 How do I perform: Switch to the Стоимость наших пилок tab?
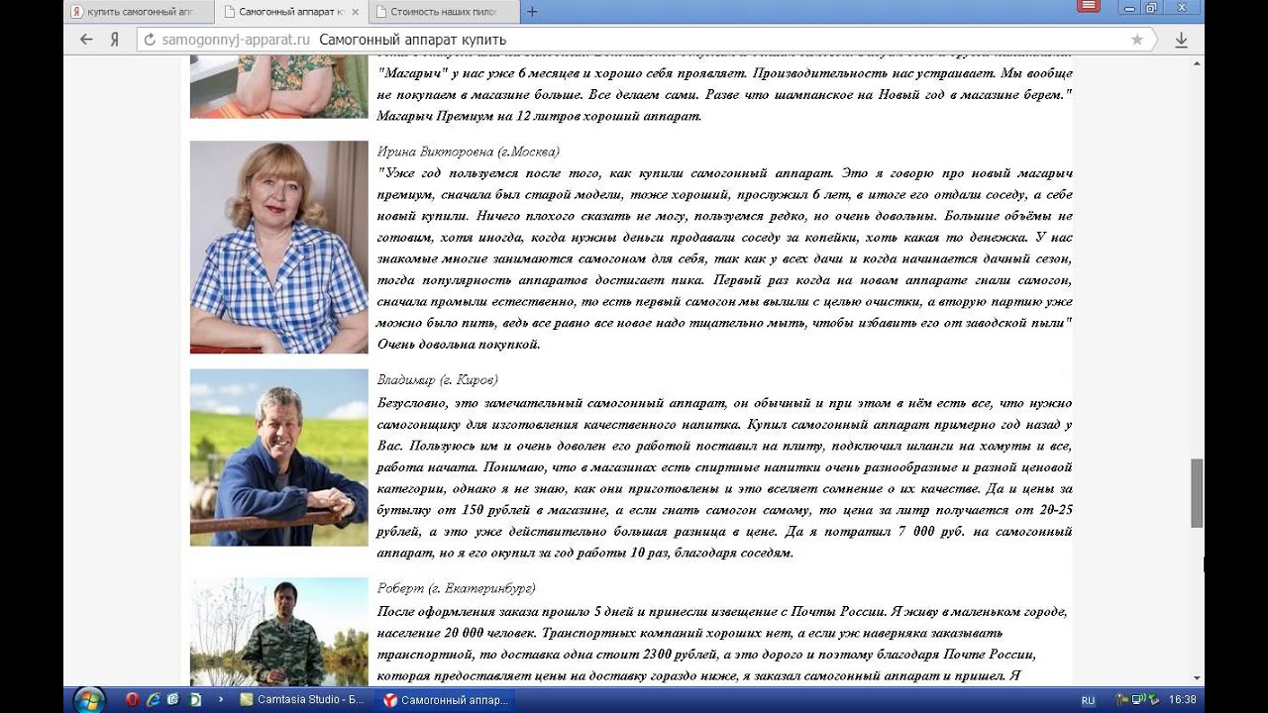point(442,12)
